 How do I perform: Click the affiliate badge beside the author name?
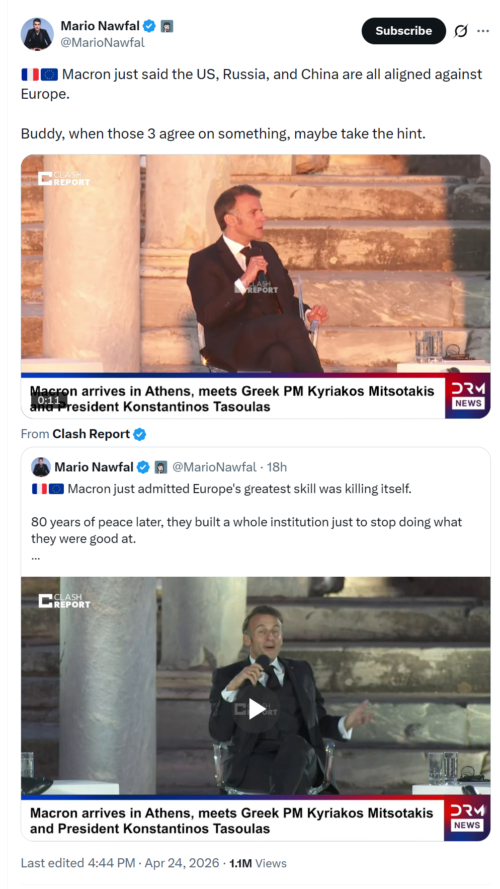167,26
